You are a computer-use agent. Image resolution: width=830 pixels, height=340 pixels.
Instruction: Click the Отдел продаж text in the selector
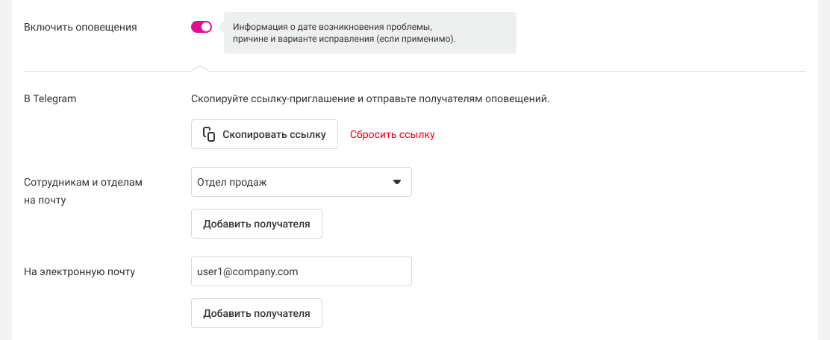231,182
